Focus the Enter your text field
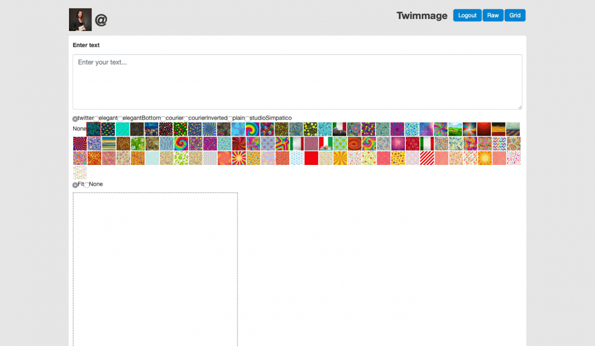 tap(297, 82)
